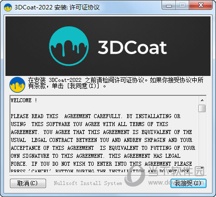Viewport: 216px width, 197px height.
Task: Click the teal 3DCoat logo in banner
Action: (x=69, y=46)
